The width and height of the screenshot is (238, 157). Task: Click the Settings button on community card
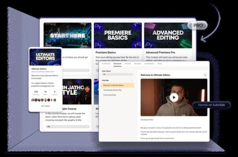pyautogui.click(x=46, y=106)
